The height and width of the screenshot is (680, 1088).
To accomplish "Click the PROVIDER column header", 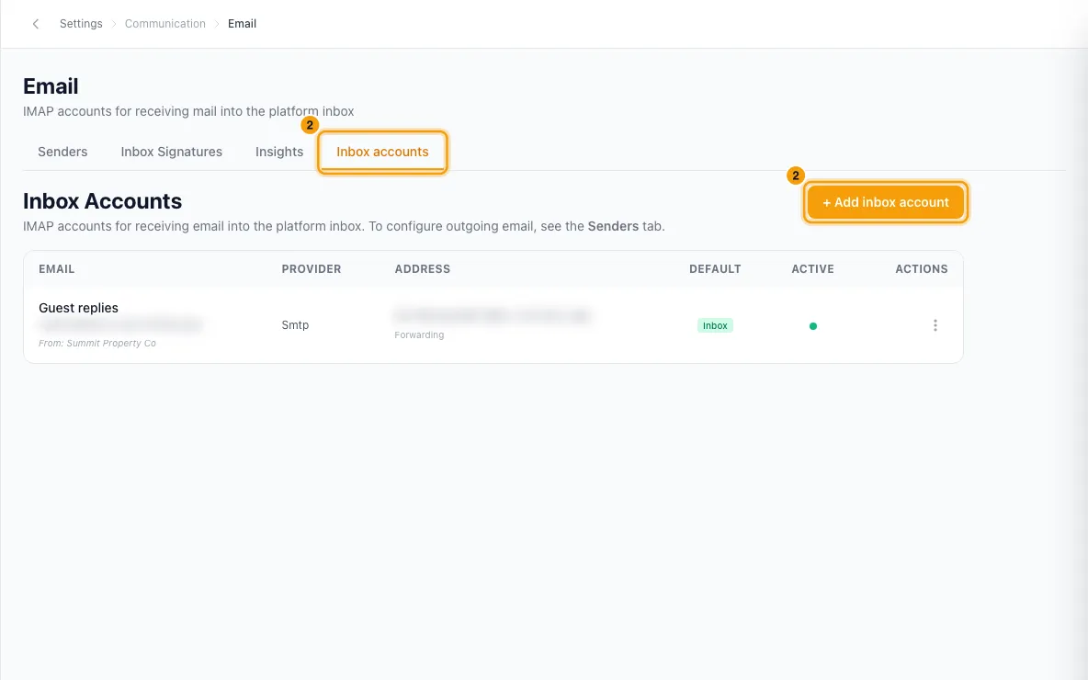I will 312,269.
